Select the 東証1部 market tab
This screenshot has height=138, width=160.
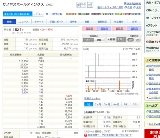pos(18,14)
